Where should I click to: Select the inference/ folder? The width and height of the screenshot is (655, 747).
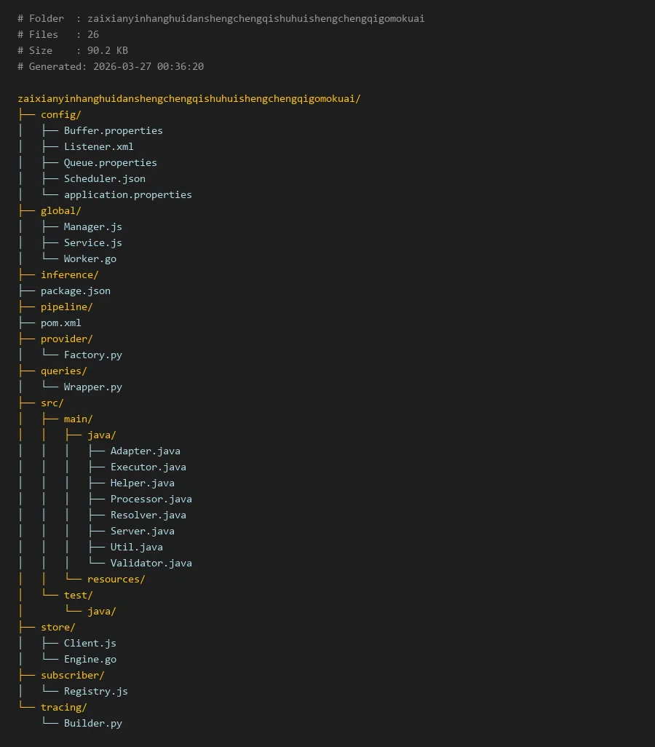(69, 274)
